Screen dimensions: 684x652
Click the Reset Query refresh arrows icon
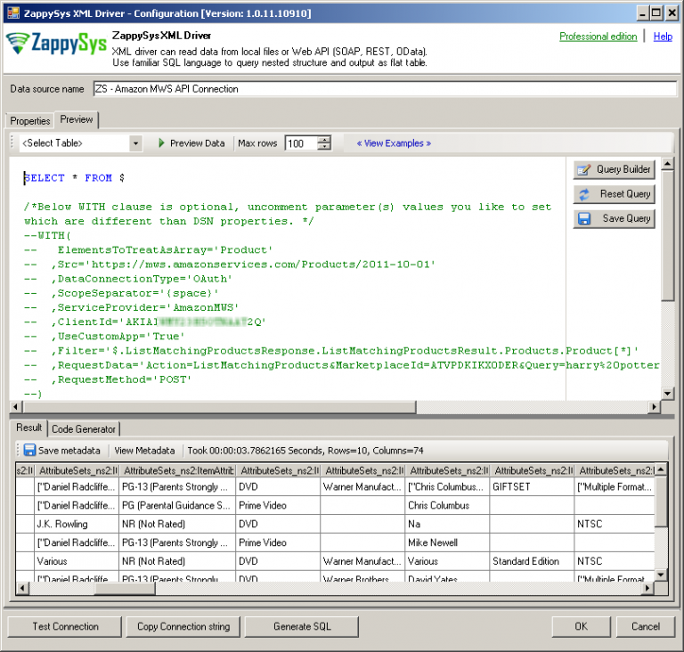[584, 194]
